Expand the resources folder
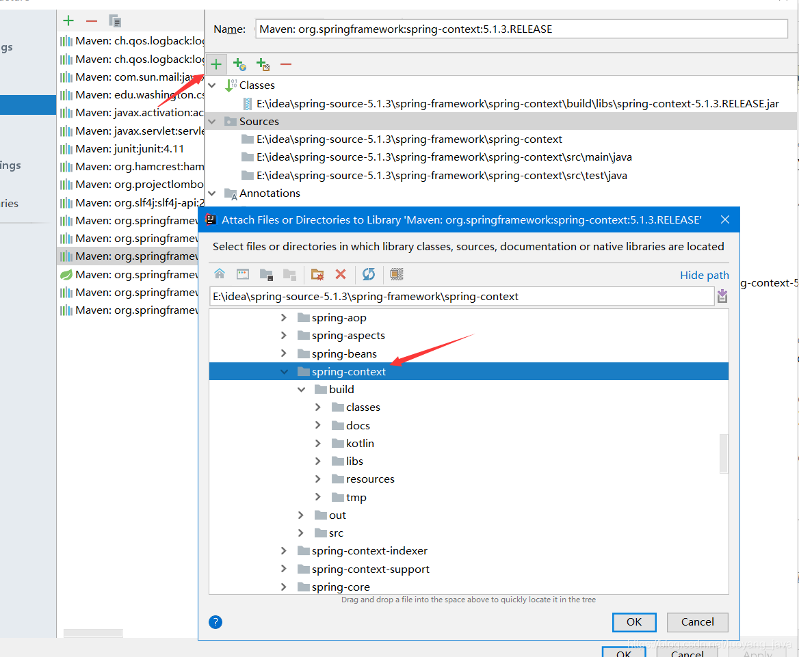This screenshot has width=799, height=657. (318, 479)
